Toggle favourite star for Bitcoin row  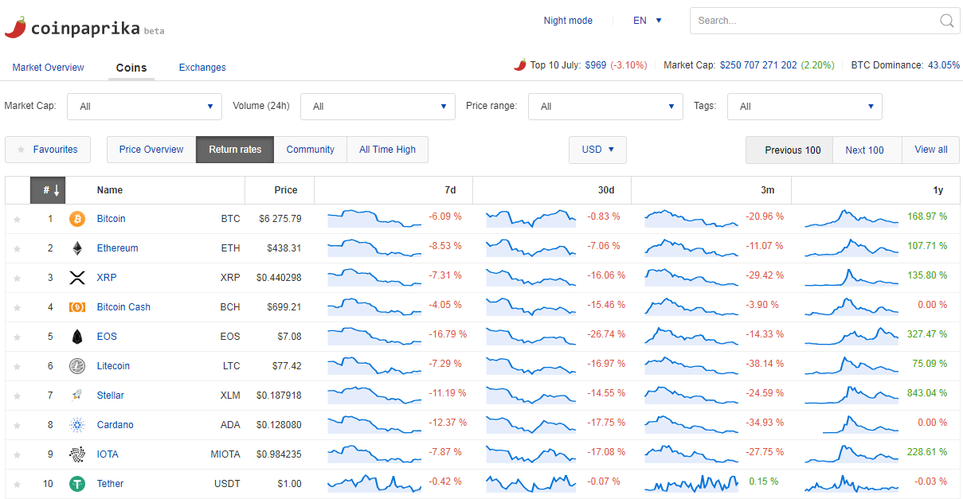(x=18, y=220)
